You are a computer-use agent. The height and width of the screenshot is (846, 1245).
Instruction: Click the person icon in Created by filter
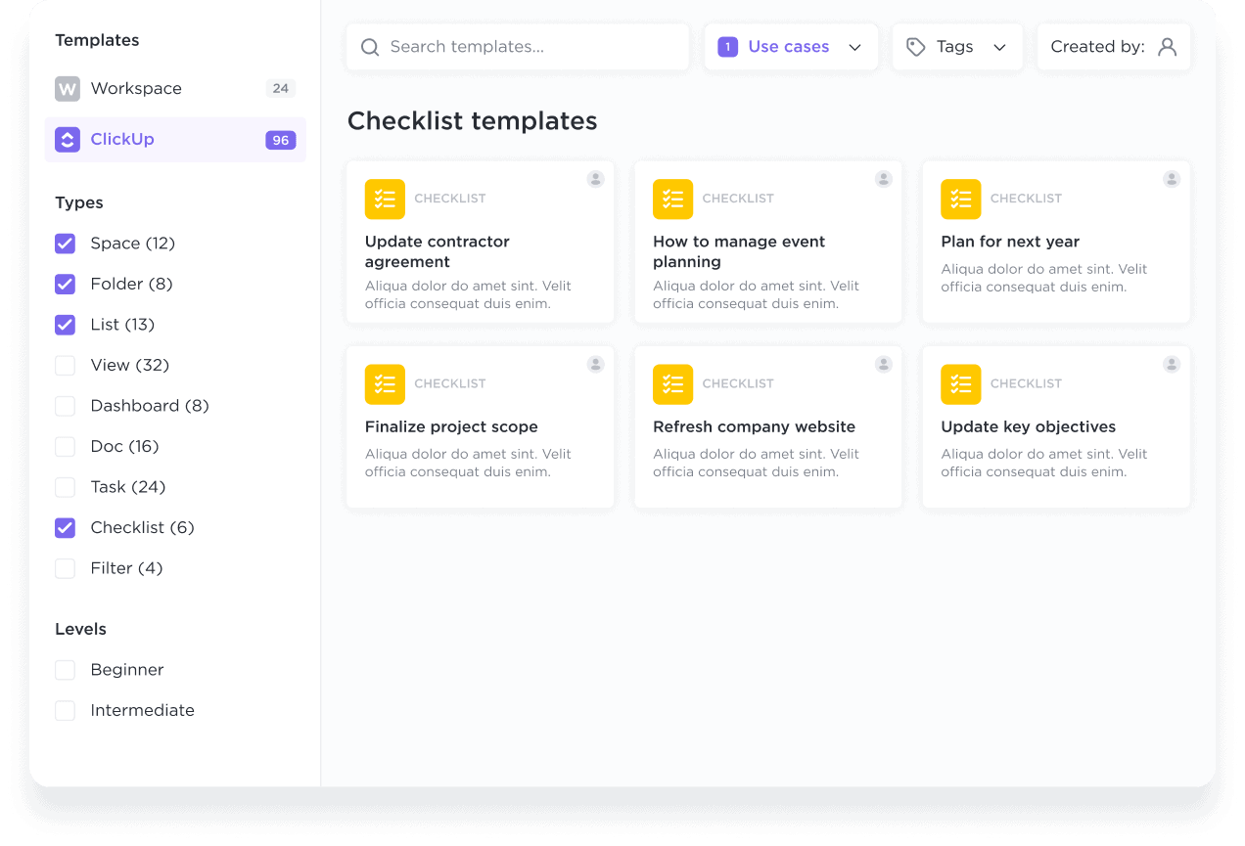click(x=1168, y=46)
